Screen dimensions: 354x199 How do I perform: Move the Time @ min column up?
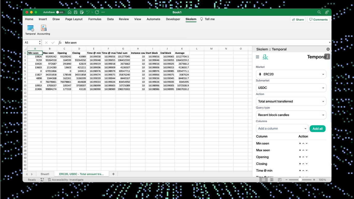point(303,170)
